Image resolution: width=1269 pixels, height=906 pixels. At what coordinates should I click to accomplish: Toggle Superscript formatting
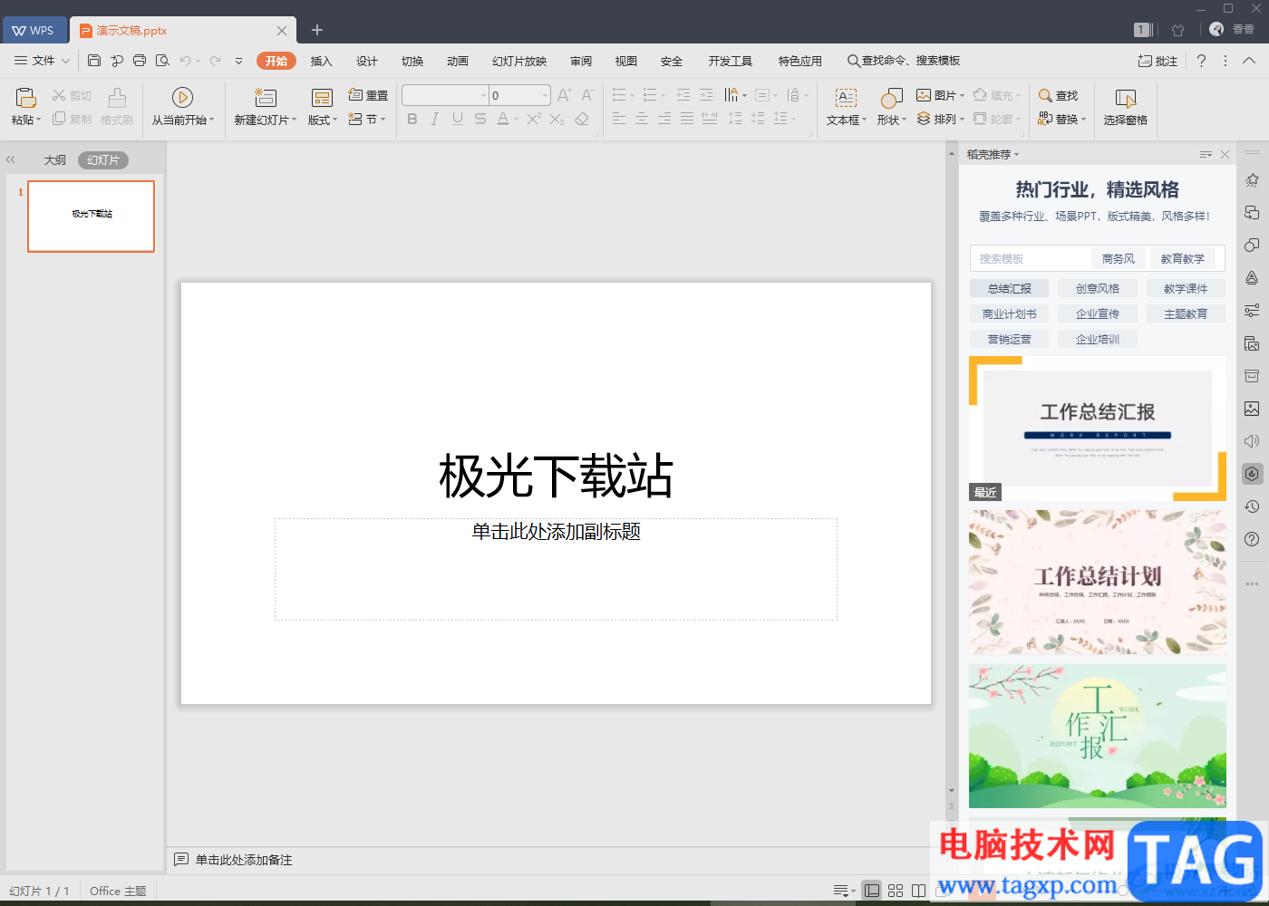(x=534, y=119)
